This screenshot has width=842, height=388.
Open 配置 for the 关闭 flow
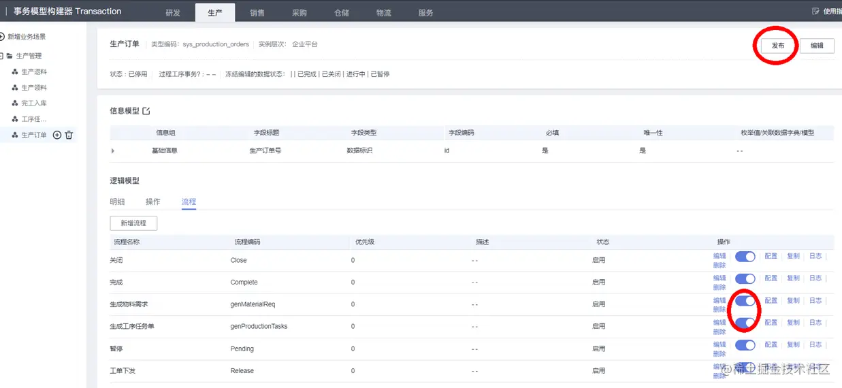coord(771,256)
